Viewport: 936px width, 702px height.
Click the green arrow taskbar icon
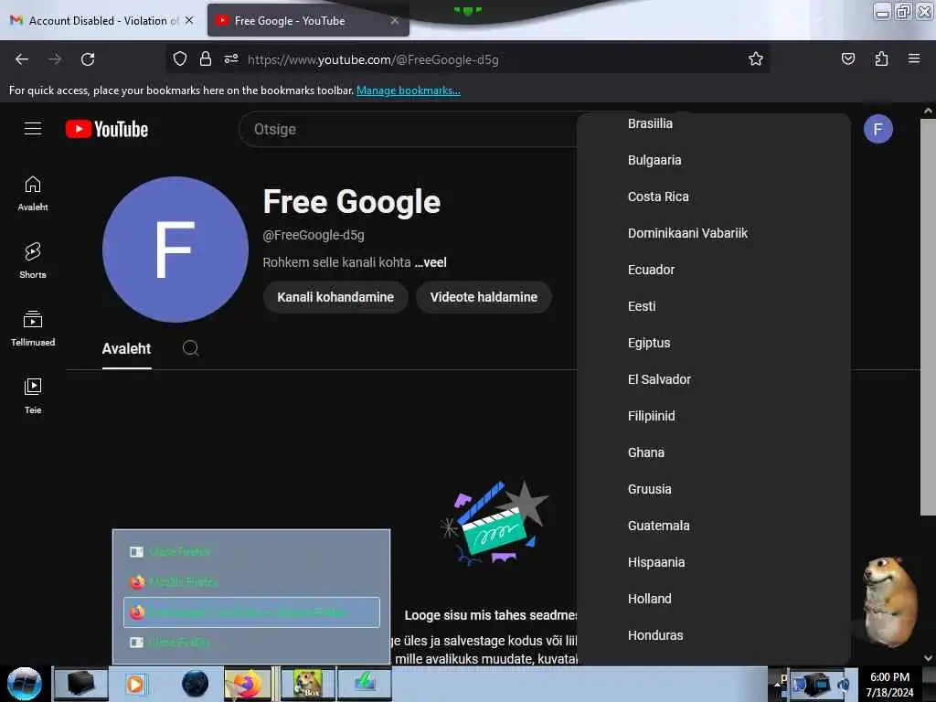365,684
